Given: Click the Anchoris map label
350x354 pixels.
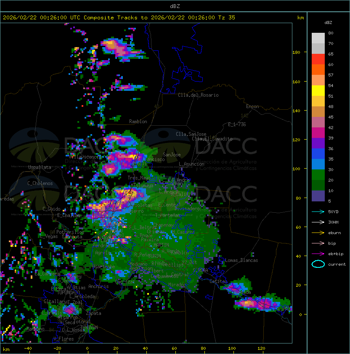Looking at the screenshot, I should tap(98, 286).
